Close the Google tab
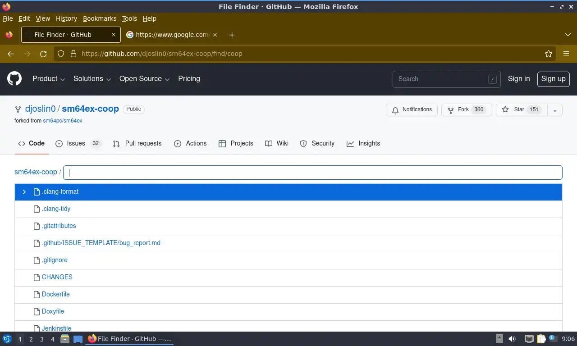577x346 pixels. tap(215, 35)
